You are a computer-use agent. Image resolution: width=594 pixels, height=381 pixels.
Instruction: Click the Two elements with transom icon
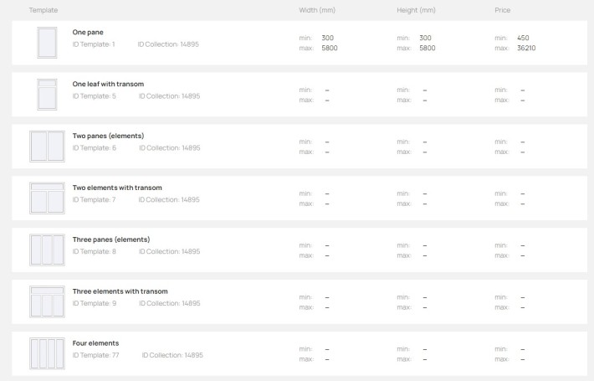point(47,198)
